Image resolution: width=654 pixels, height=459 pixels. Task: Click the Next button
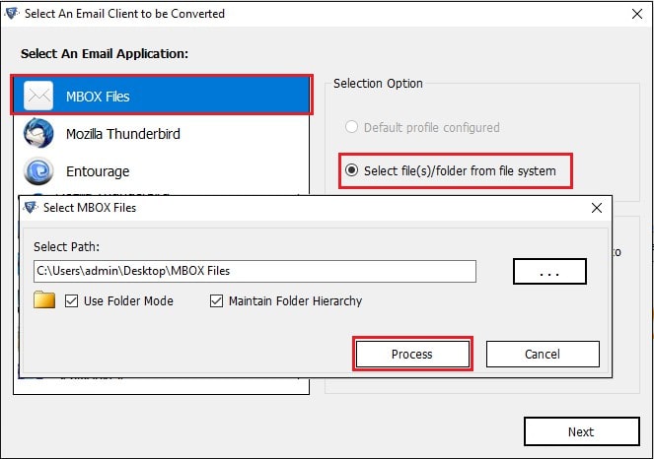pyautogui.click(x=581, y=431)
